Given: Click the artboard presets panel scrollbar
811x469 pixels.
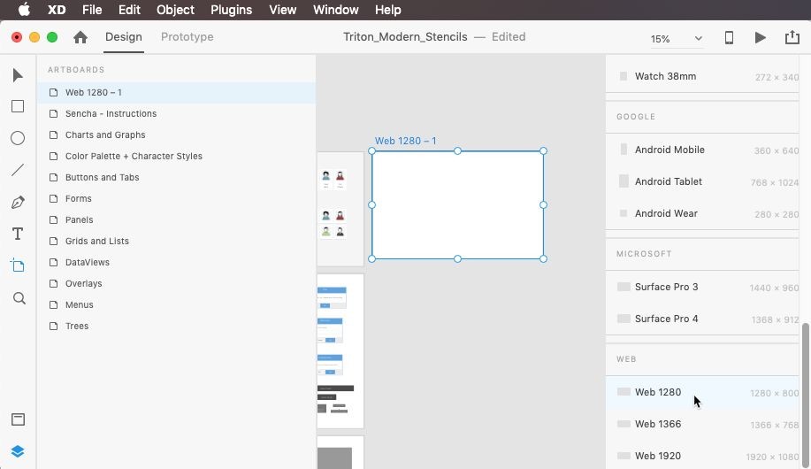Looking at the screenshot, I should (x=805, y=389).
